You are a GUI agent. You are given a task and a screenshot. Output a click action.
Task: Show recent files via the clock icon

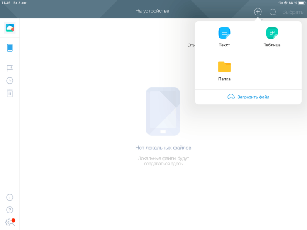point(10,81)
